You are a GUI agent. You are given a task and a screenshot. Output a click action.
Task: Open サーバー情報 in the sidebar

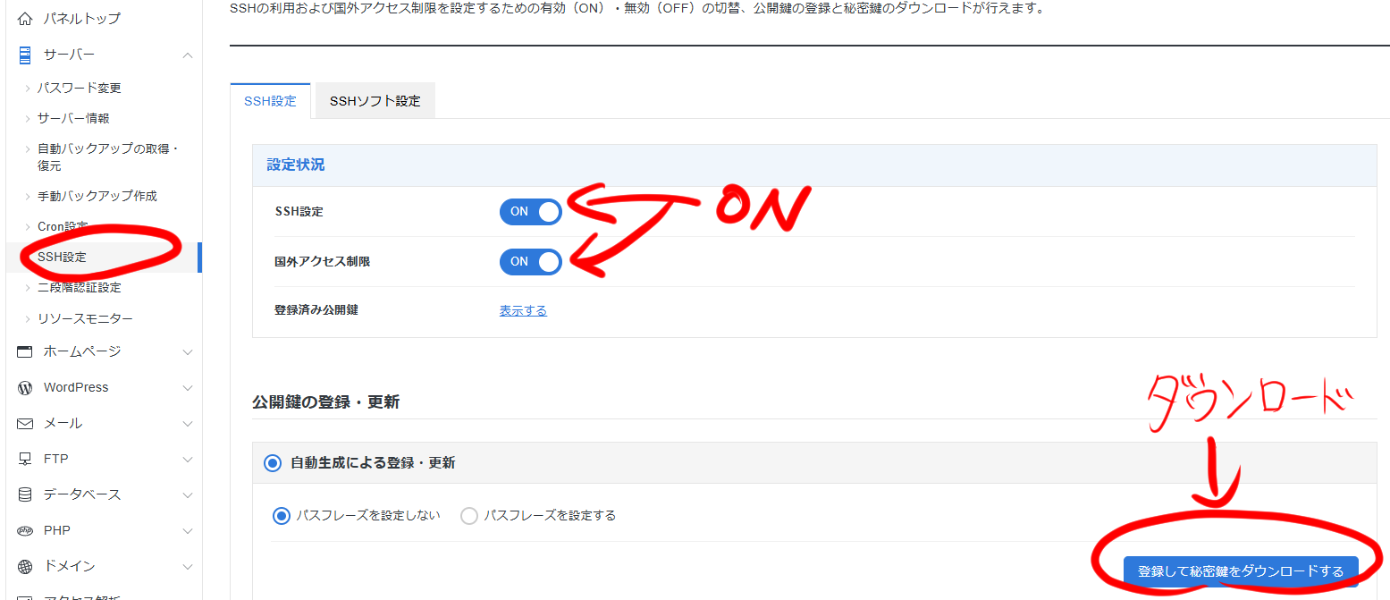pyautogui.click(x=73, y=118)
